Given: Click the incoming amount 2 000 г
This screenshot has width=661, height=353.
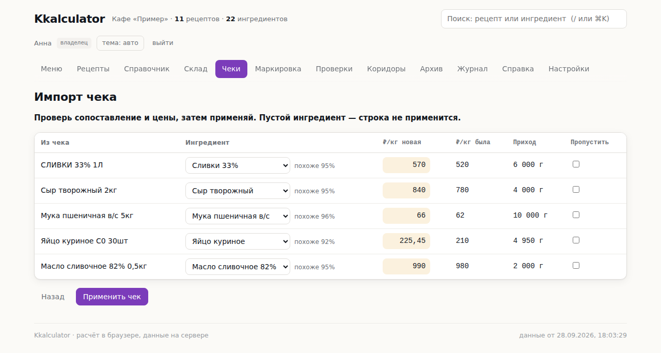Looking at the screenshot, I should [528, 266].
